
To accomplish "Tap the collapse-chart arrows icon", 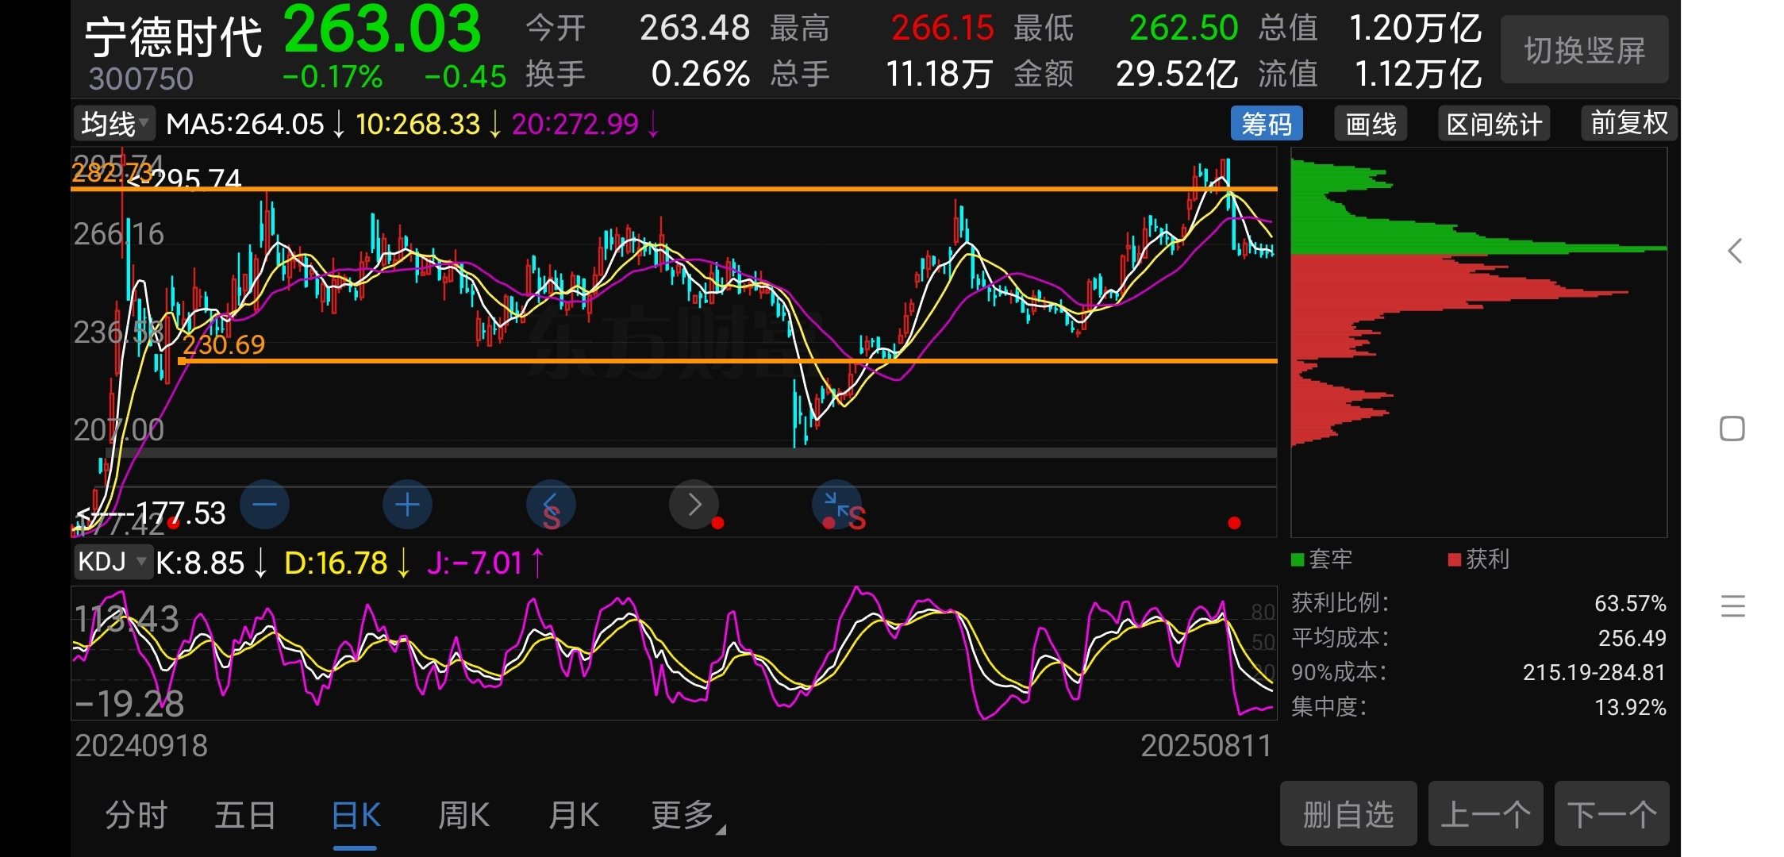I will pyautogui.click(x=836, y=505).
